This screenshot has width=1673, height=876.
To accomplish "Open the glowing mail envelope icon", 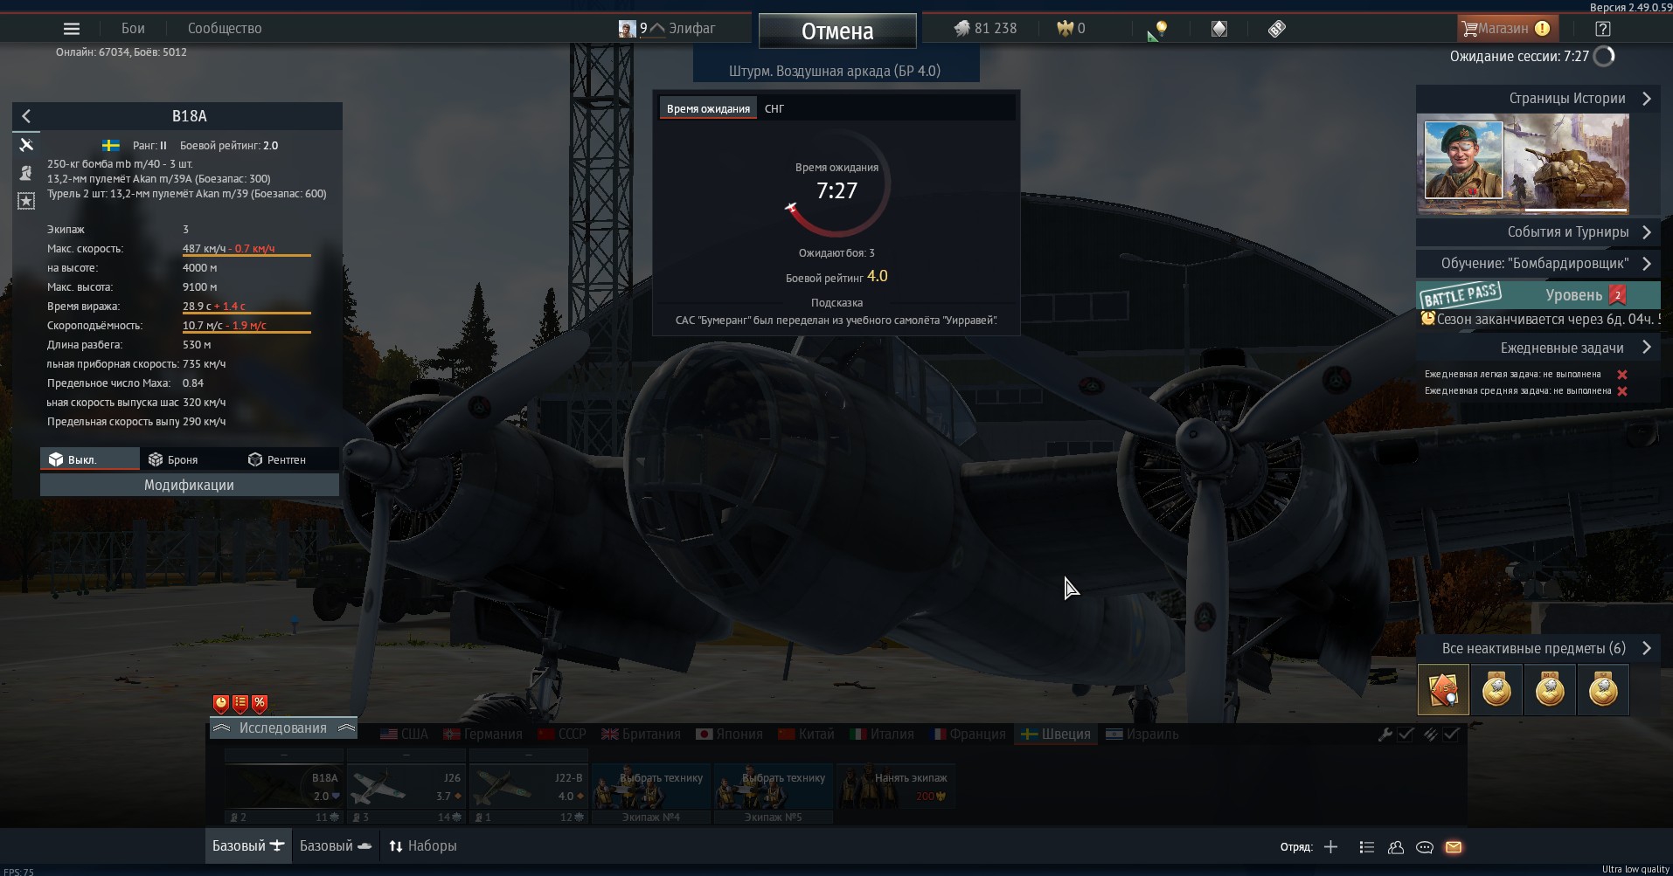I will click(1454, 846).
